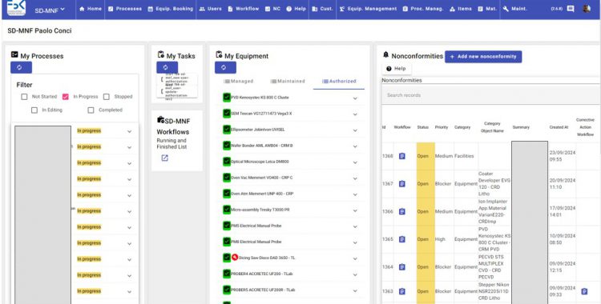This screenshot has height=304, width=601.
Task: Open SD-MNF Workflows external link icon
Action: point(164,158)
